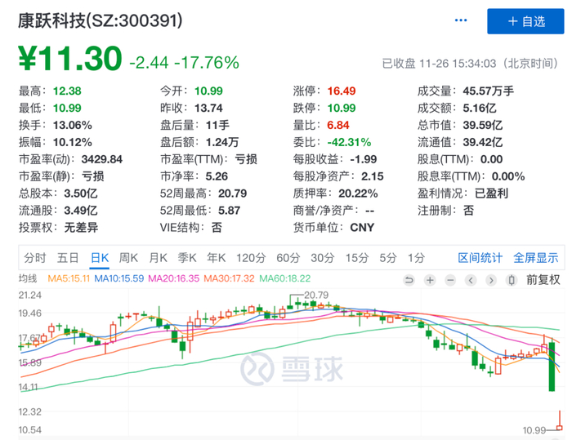572x440 pixels.
Task: Click the 成交量 value 45.57万手
Action: (489, 91)
